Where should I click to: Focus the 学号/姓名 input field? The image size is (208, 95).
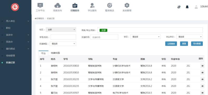[63, 37]
